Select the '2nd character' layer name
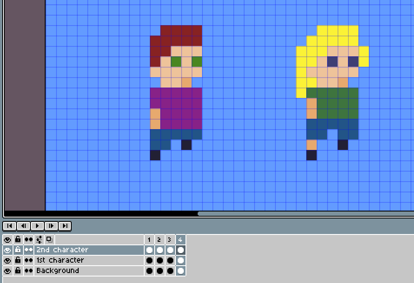This screenshot has width=414, height=283. (x=89, y=250)
